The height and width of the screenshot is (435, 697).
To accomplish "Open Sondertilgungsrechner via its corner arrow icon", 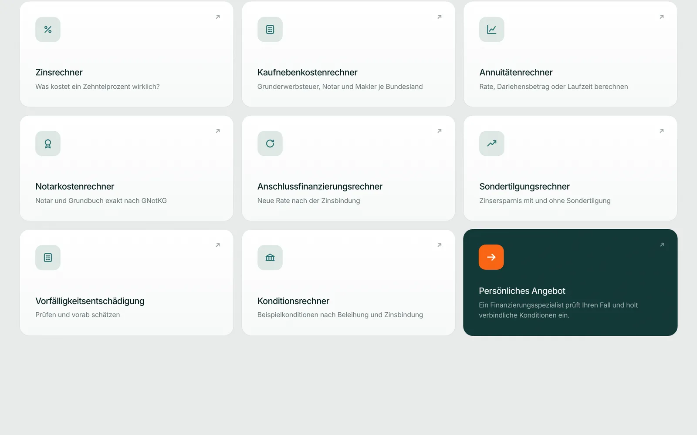I will [x=662, y=131].
